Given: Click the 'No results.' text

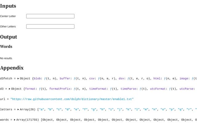Looking at the screenshot, I should pyautogui.click(x=6, y=58).
